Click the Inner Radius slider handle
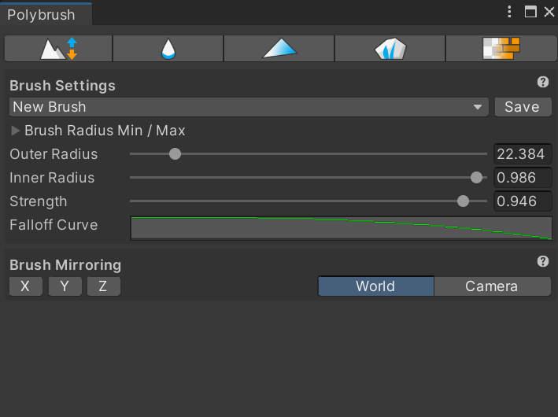This screenshot has width=558, height=417. click(x=476, y=178)
